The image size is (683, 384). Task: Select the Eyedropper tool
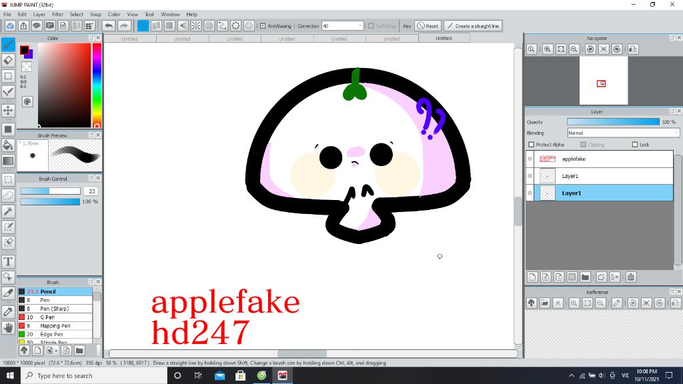pyautogui.click(x=8, y=311)
